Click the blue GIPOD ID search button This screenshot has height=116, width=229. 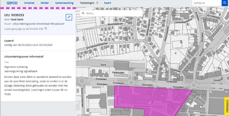(225, 3)
